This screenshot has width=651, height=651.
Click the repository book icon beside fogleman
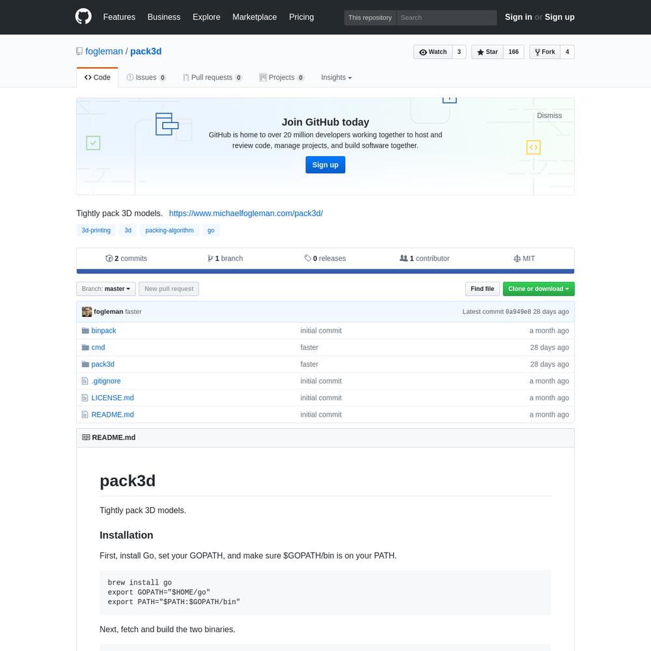click(79, 51)
